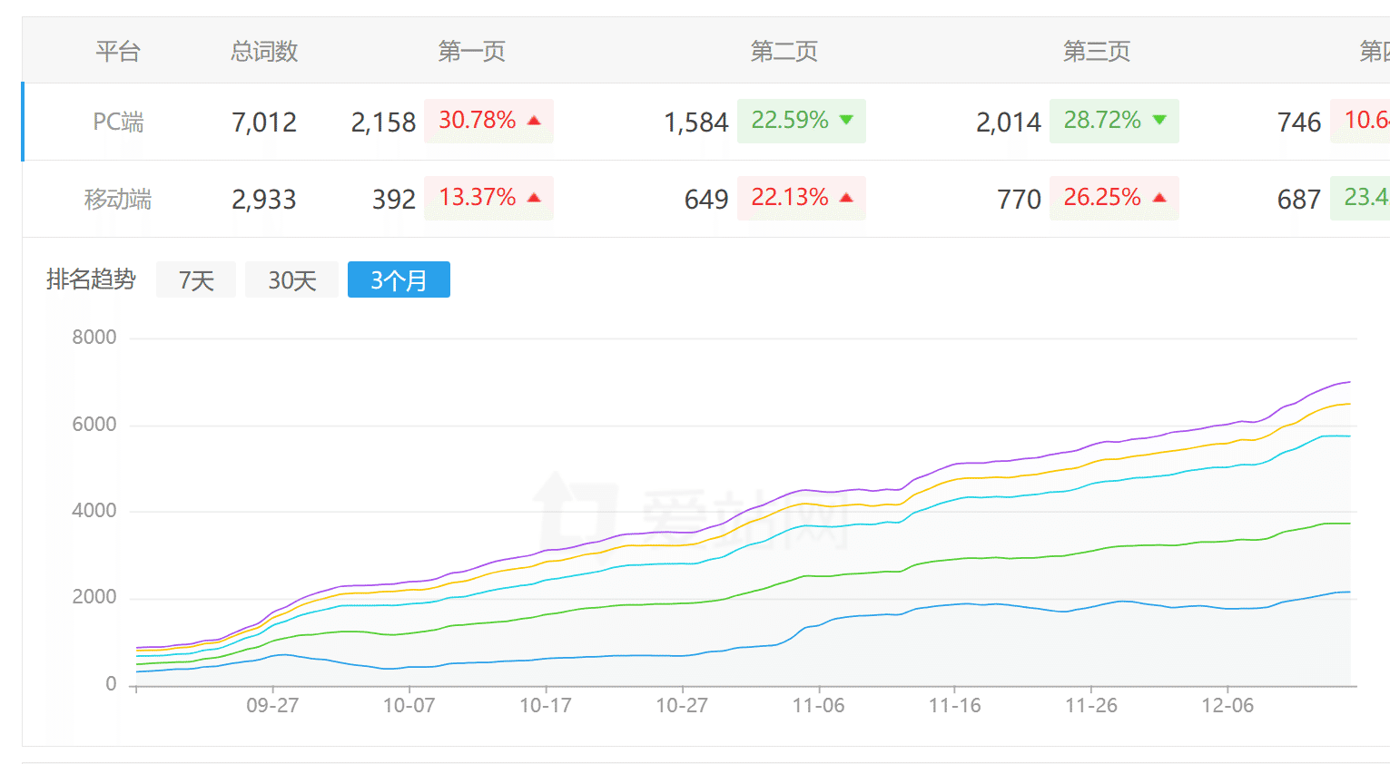Click the 总词数 column header
Image resolution: width=1390 pixels, height=764 pixels.
coord(264,51)
